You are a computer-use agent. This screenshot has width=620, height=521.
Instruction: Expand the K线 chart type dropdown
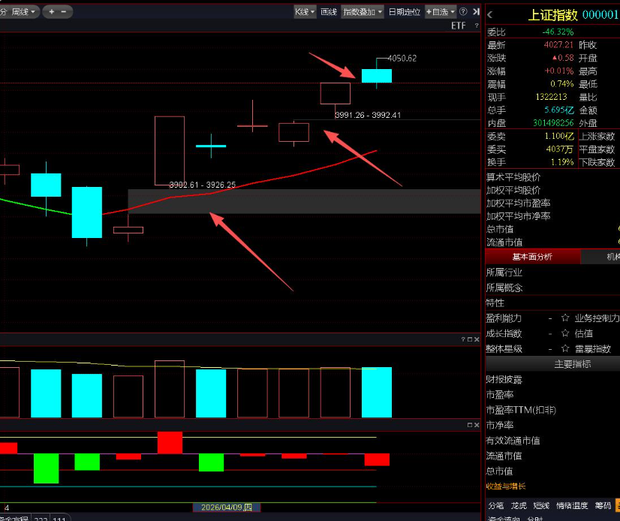[305, 11]
